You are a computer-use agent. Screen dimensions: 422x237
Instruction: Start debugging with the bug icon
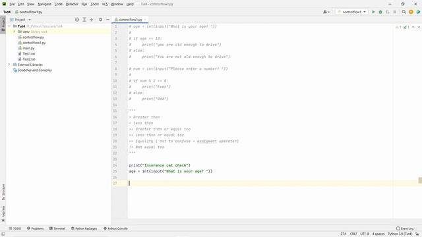click(380, 12)
